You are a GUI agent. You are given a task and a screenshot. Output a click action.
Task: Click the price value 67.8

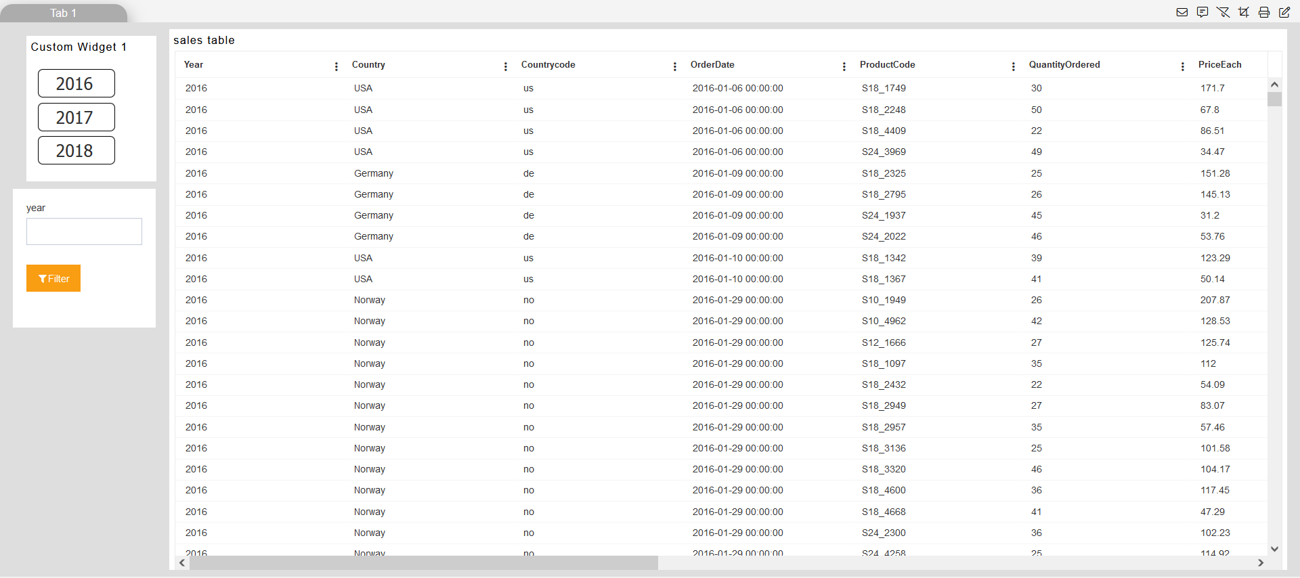(1209, 110)
